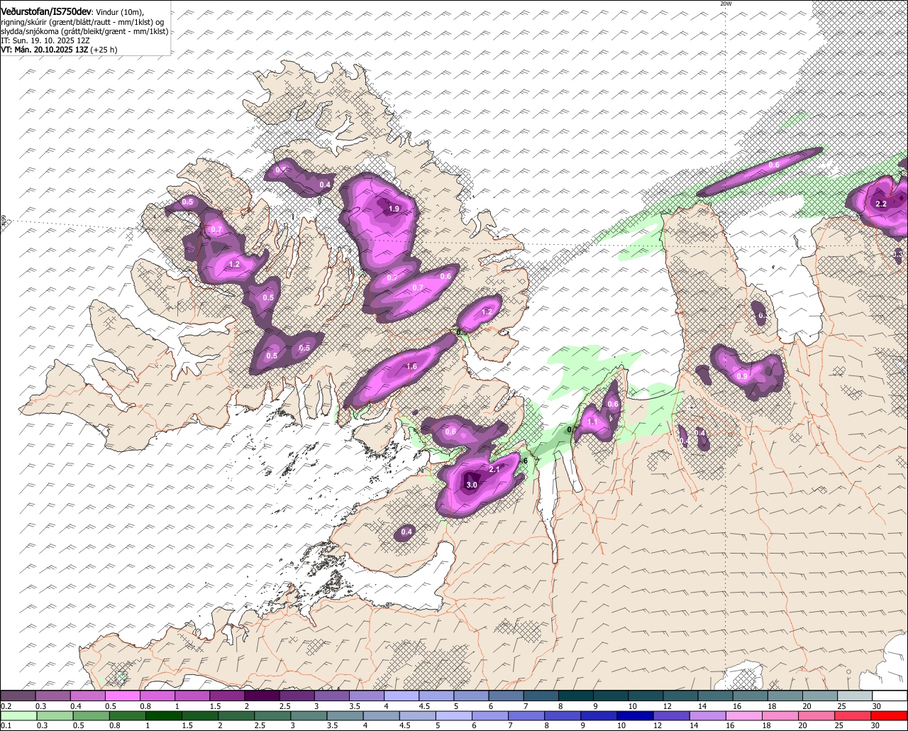Click the VT: Mán. 20.10.2025 13Z valid-time line
This screenshot has height=731, width=908.
(x=59, y=50)
